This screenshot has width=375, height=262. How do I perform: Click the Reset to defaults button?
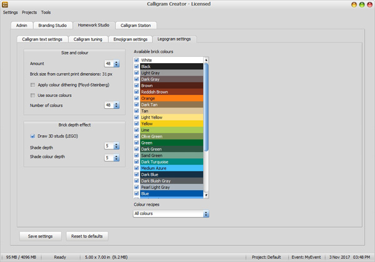[x=87, y=236]
